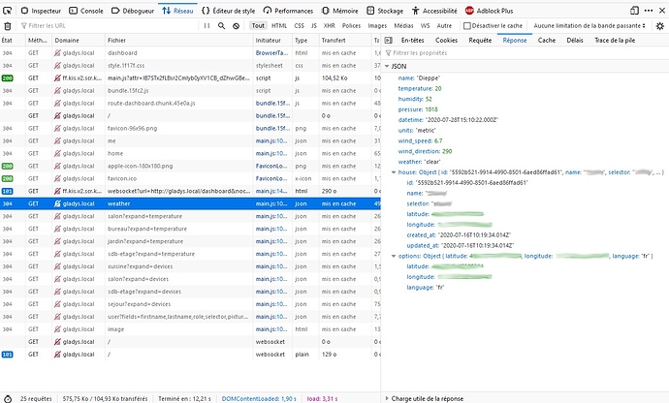The width and height of the screenshot is (669, 403).
Task: Select the sejour?expand=devices request
Action: click(x=190, y=304)
